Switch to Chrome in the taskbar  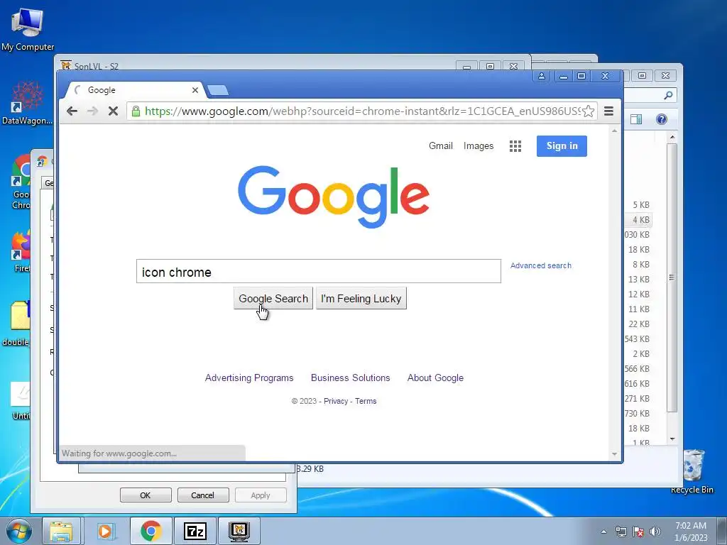pyautogui.click(x=151, y=531)
